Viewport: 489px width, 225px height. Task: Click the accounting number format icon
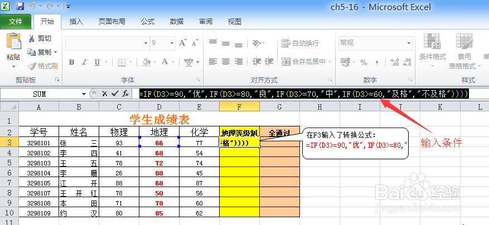click(345, 62)
